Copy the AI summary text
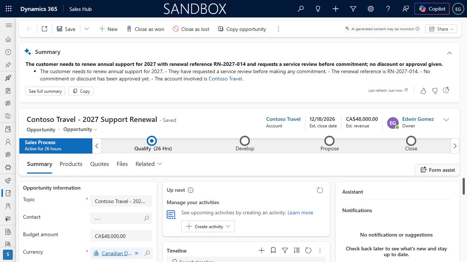 (81, 91)
